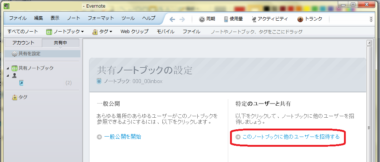Select すべてのノート shortcut
Viewport: 380px width, 162px height.
[x=23, y=32]
